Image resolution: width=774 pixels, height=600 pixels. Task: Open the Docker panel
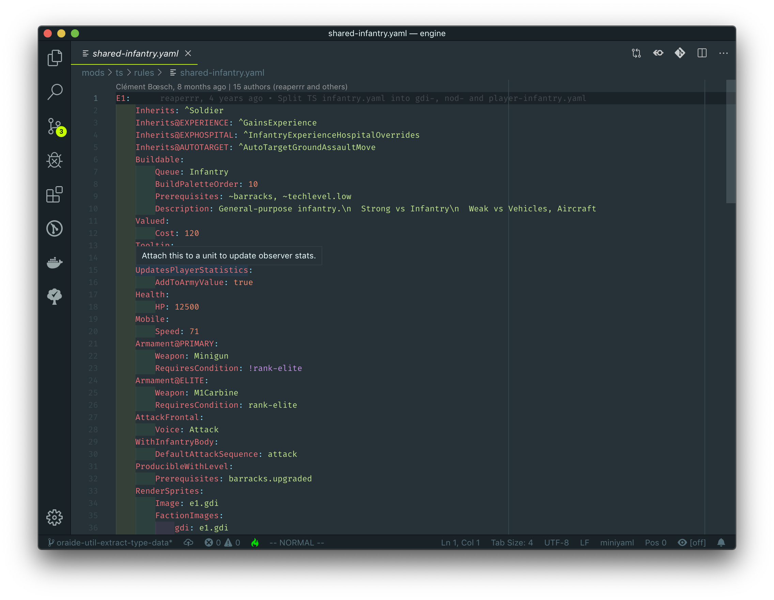click(x=55, y=263)
